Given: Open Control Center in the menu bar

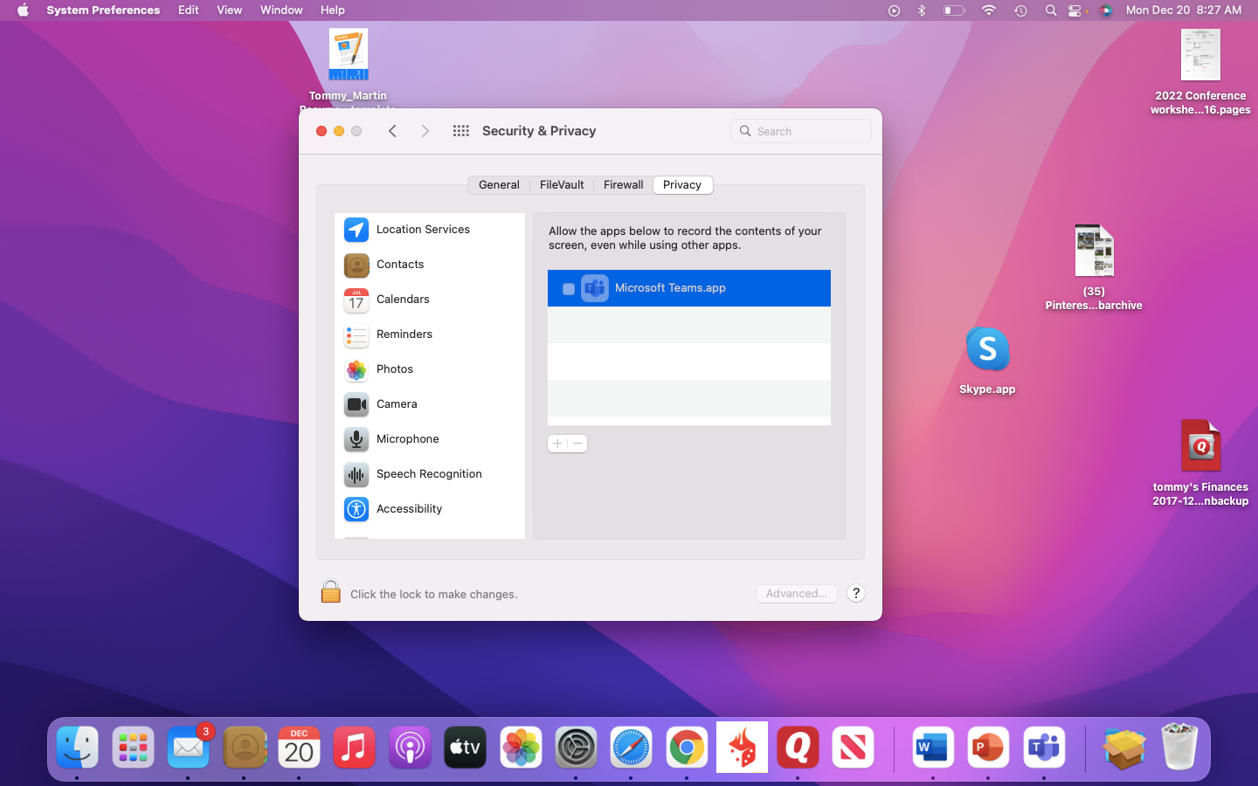Looking at the screenshot, I should [x=1076, y=10].
